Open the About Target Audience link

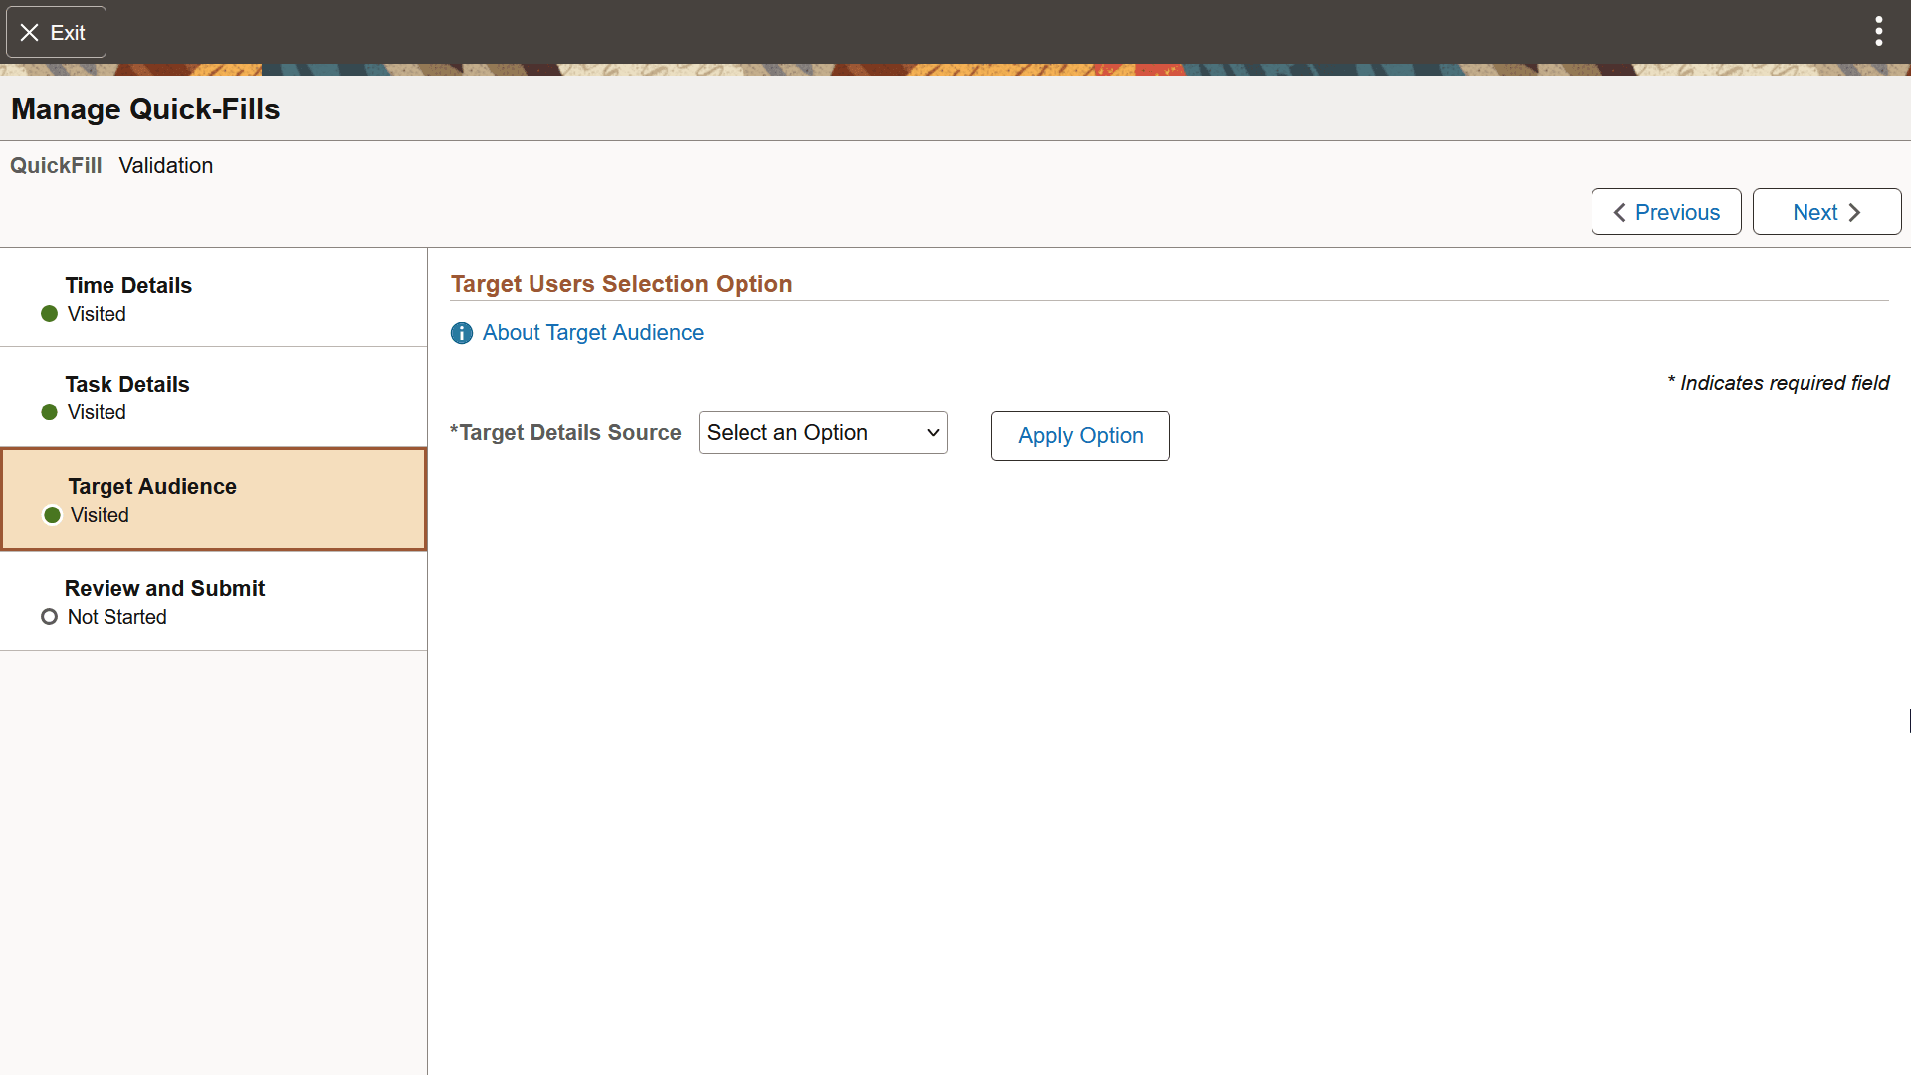(x=593, y=332)
